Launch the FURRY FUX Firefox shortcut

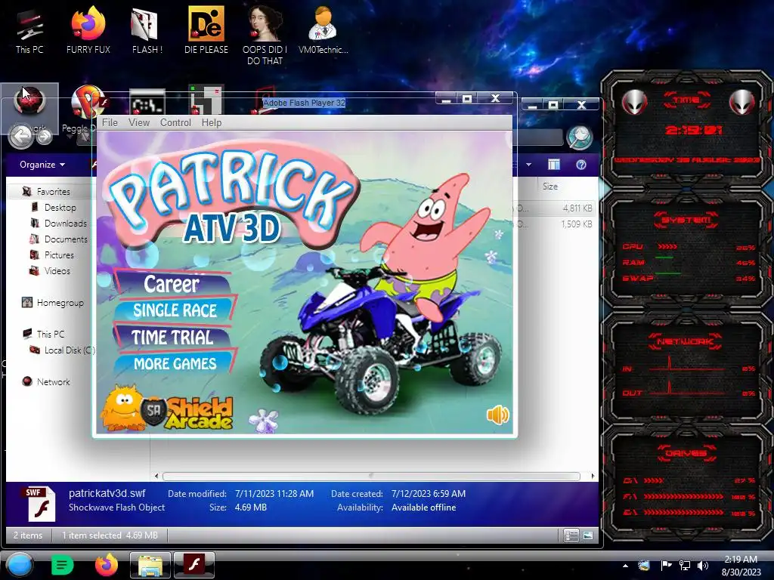(x=88, y=30)
